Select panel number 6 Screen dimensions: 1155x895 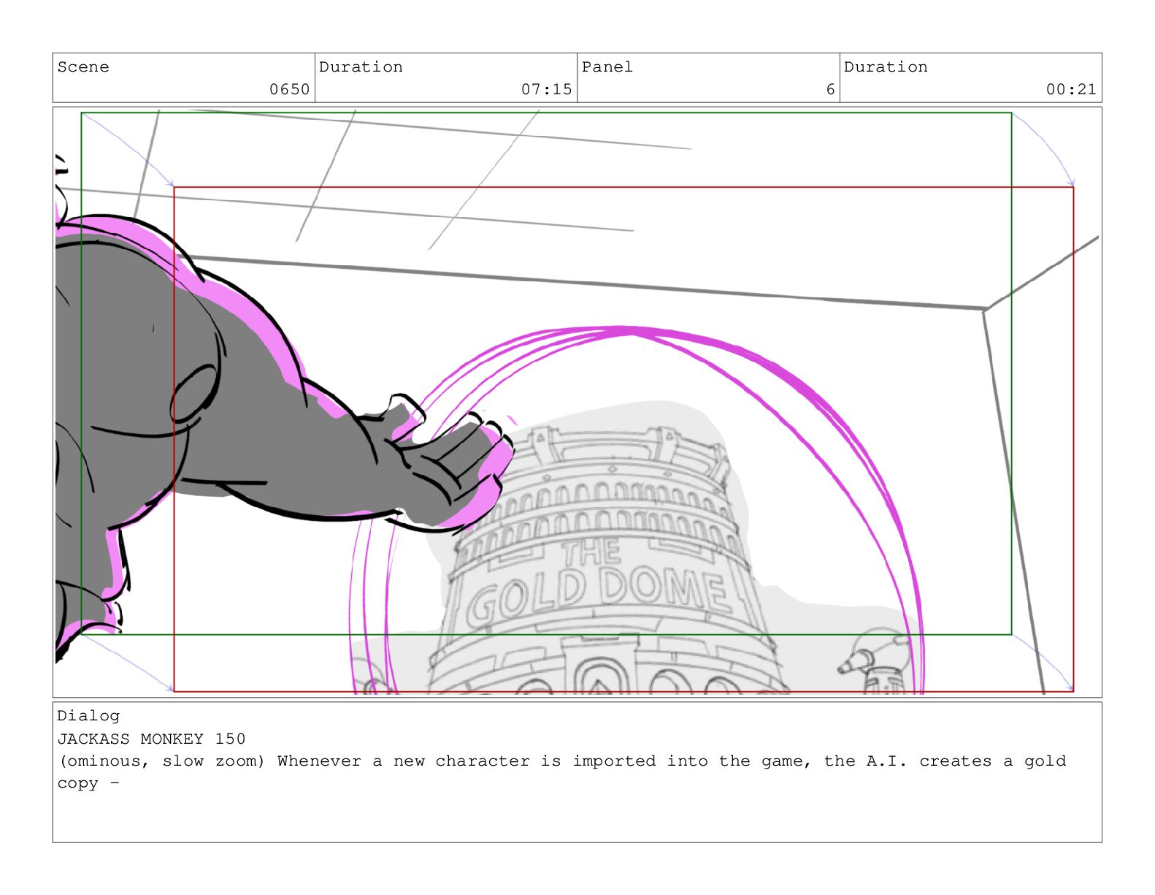click(830, 89)
